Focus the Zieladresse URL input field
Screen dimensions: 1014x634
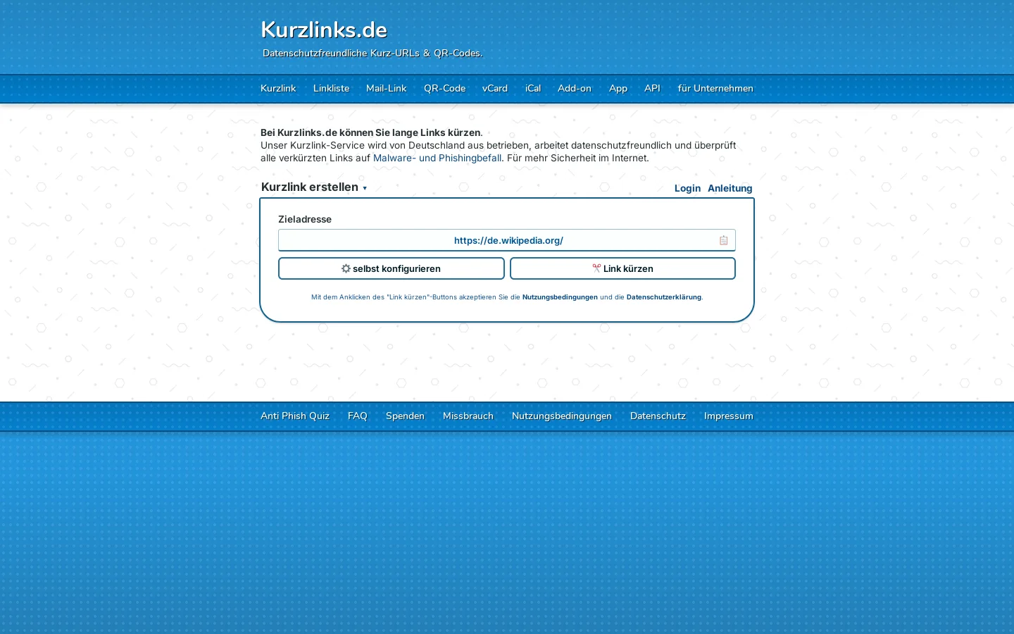click(x=507, y=240)
